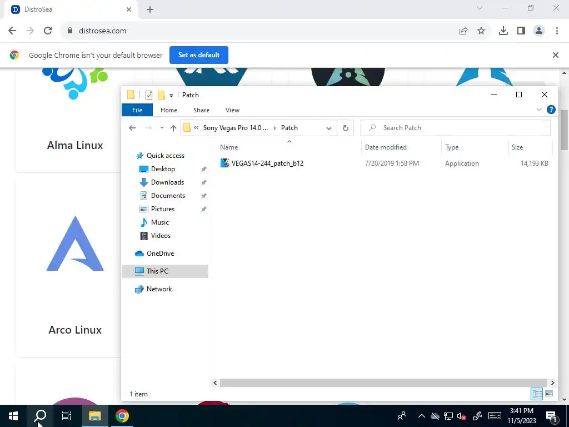This screenshot has width=569, height=427.
Task: Open Music in navigation pane
Action: 159,222
